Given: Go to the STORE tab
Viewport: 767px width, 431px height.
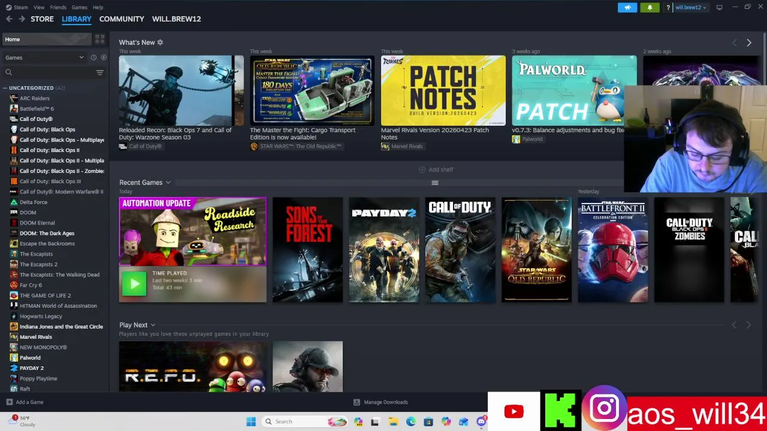Looking at the screenshot, I should 42,19.
